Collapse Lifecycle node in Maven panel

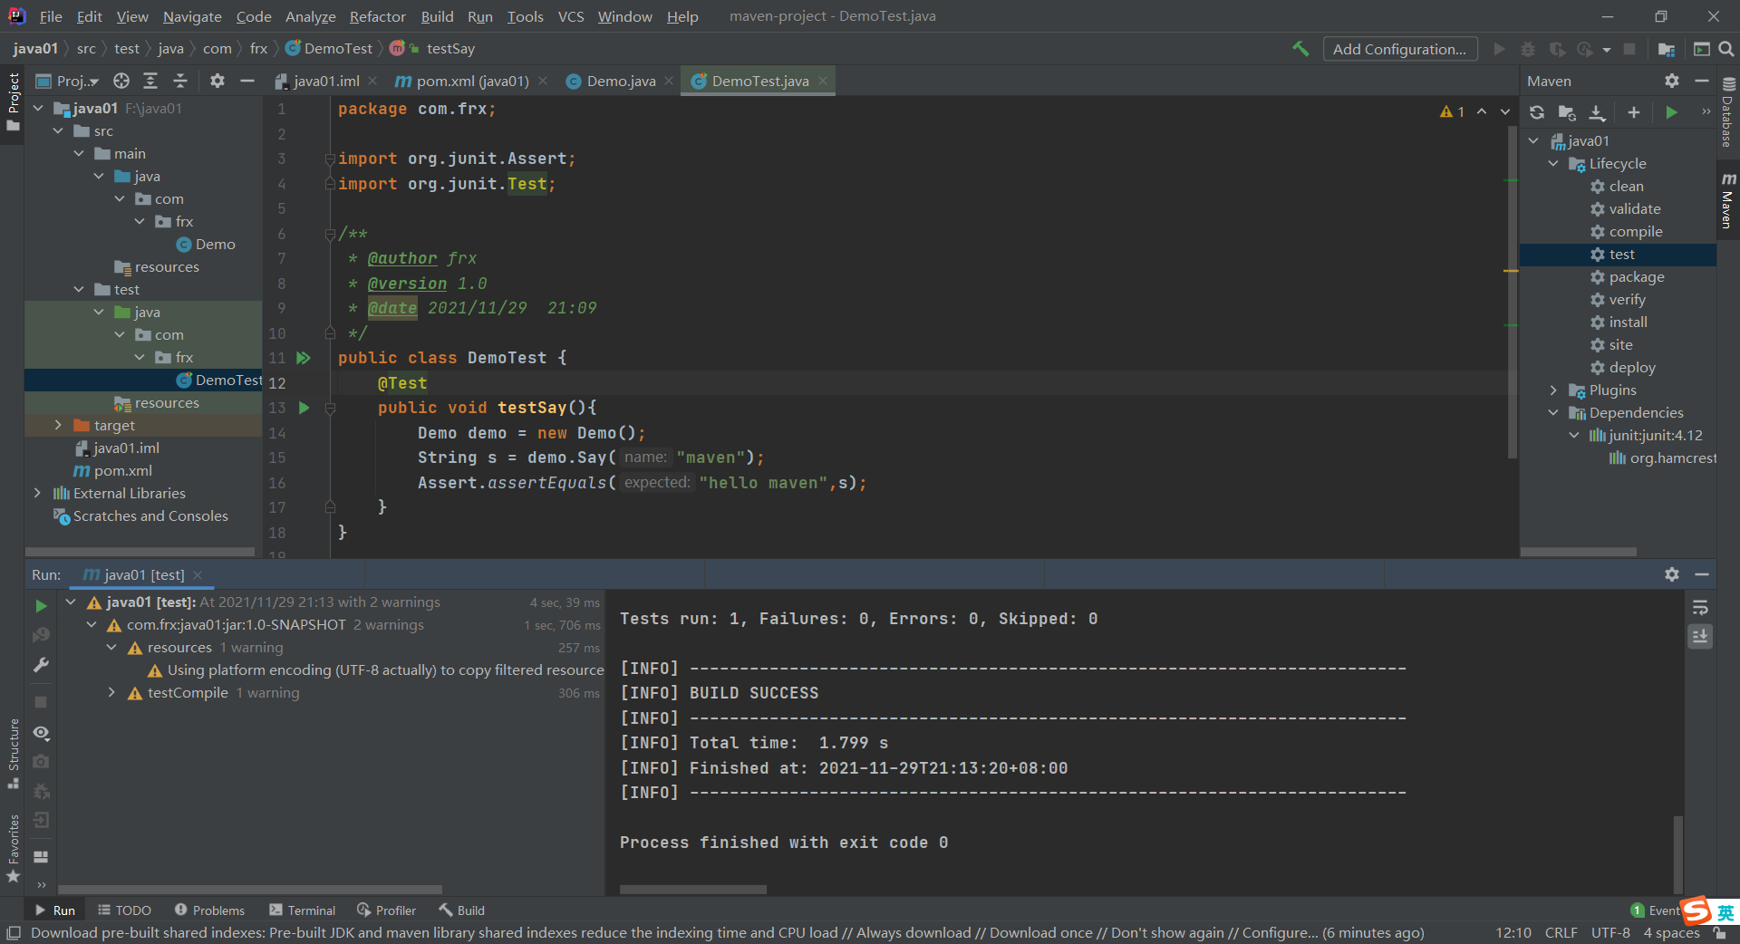pyautogui.click(x=1553, y=163)
